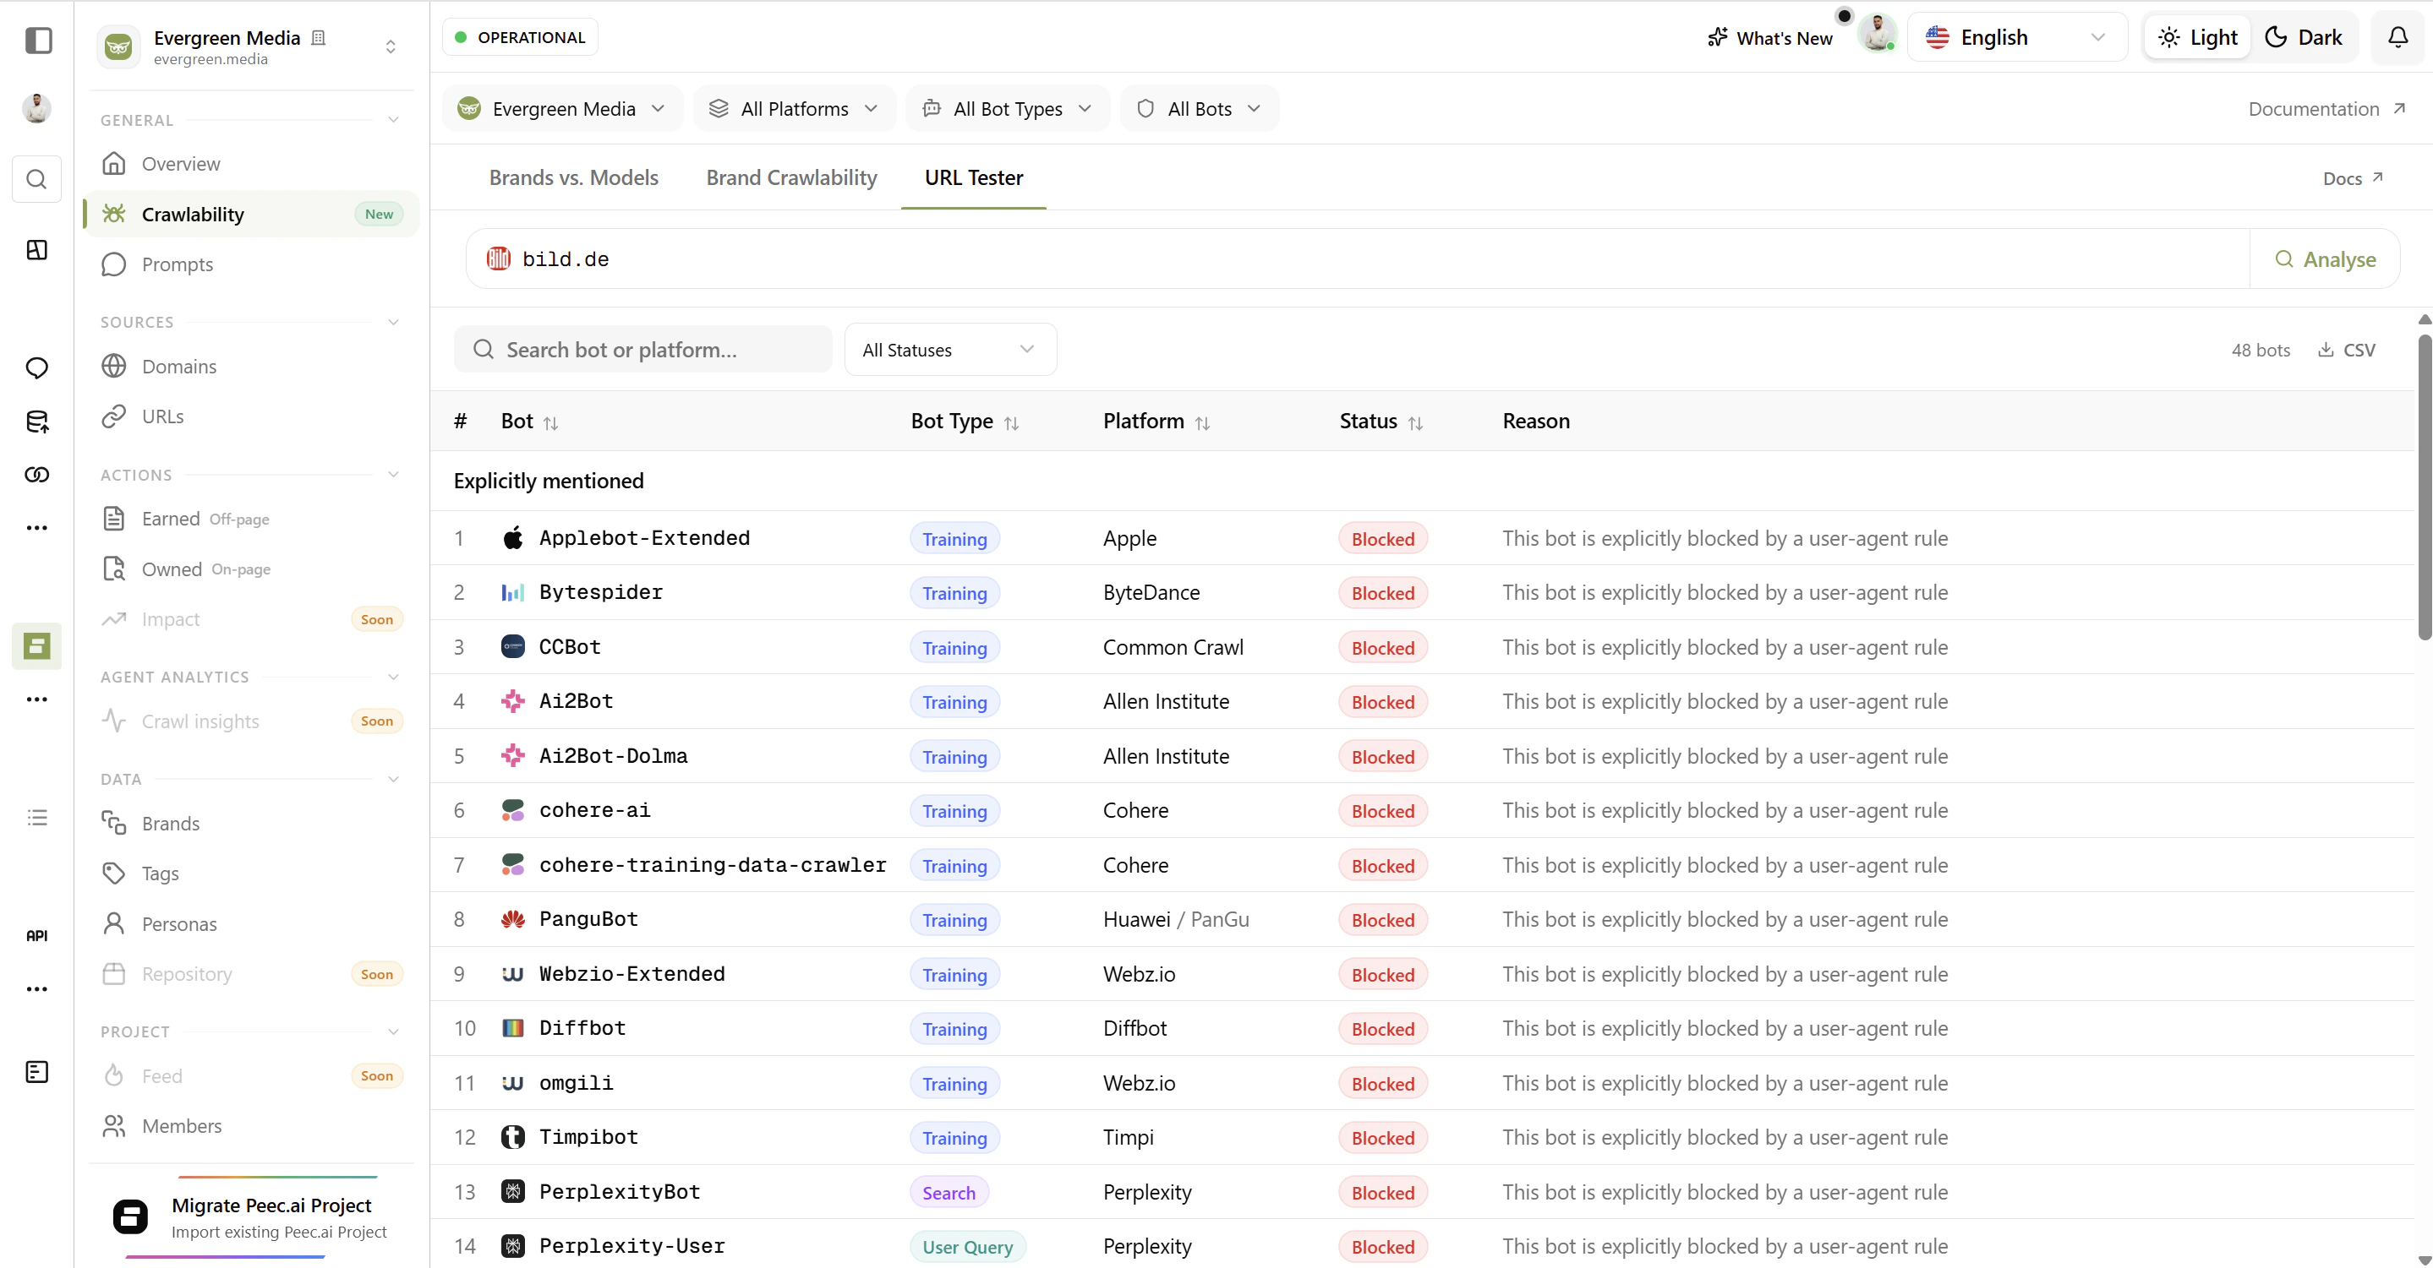Open Brands in the sidebar
Screen dimensions: 2433x1268
251,824
